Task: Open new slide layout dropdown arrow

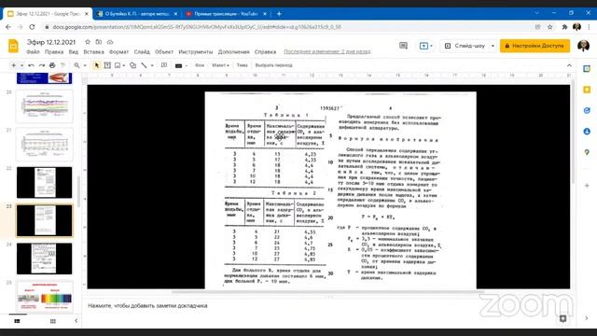Action: pyautogui.click(x=21, y=65)
